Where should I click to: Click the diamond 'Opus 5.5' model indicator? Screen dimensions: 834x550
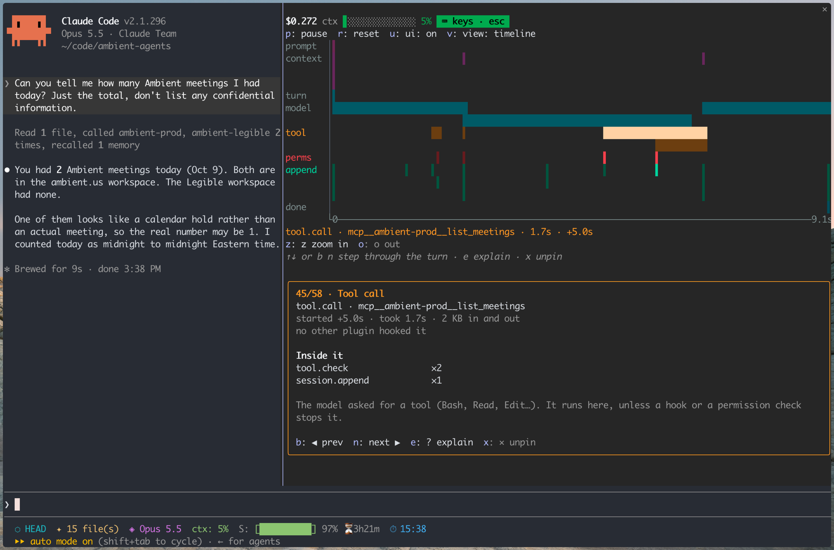tap(155, 529)
